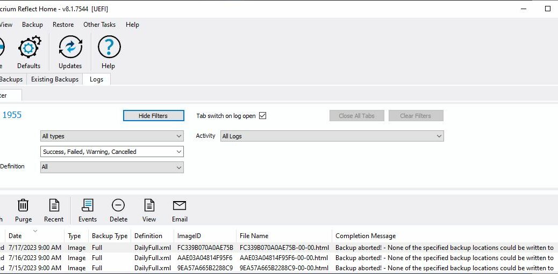
Task: Click ImageID 9EA57A665B2288C9 cell
Action: pyautogui.click(x=205, y=268)
